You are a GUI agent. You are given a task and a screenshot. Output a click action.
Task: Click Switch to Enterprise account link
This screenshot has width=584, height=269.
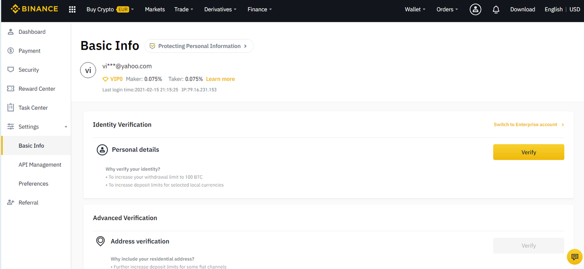click(528, 125)
